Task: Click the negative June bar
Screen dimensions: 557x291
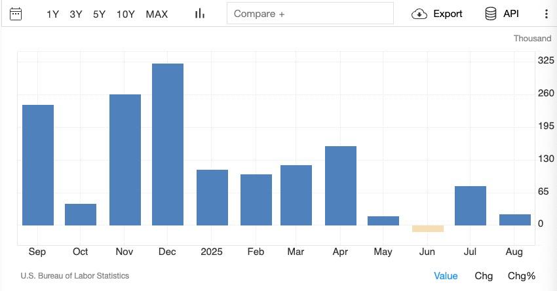Action: (x=428, y=229)
